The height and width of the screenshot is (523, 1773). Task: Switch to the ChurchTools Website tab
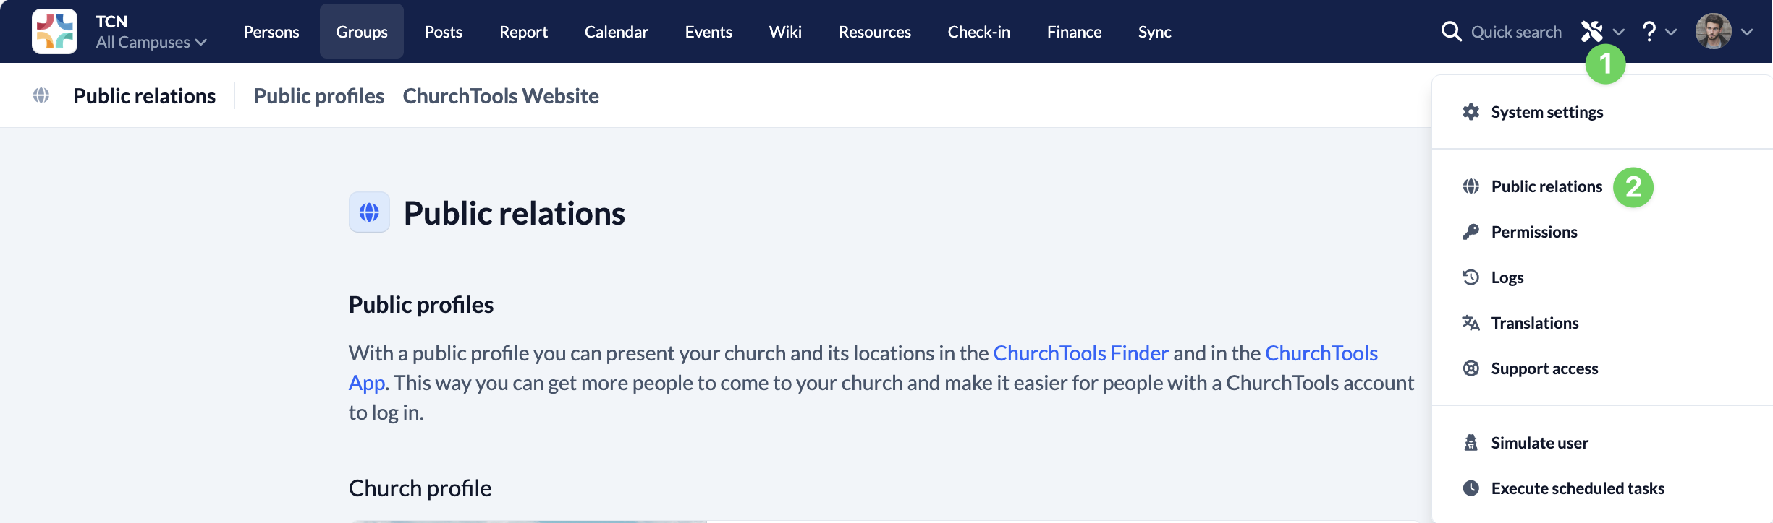coord(501,96)
